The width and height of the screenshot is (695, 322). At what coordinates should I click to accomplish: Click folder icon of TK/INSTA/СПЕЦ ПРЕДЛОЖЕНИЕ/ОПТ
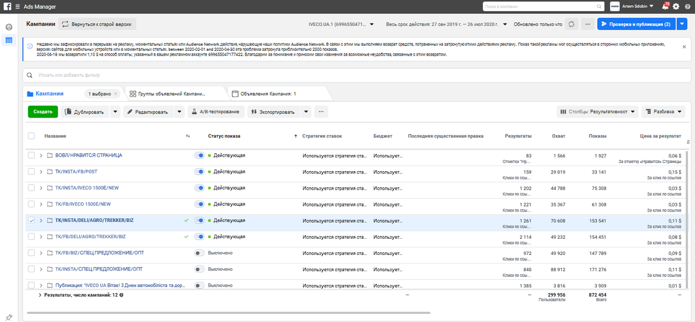click(x=50, y=269)
